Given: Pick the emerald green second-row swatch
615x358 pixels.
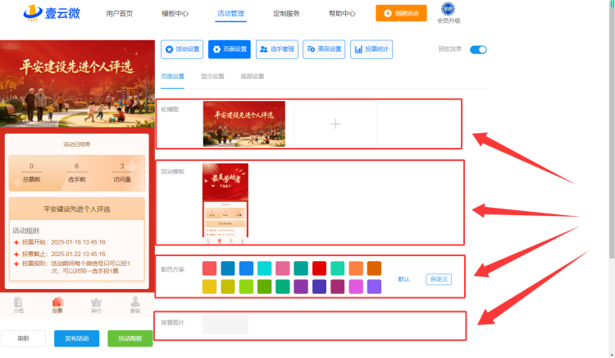Looking at the screenshot, I should click(283, 287).
